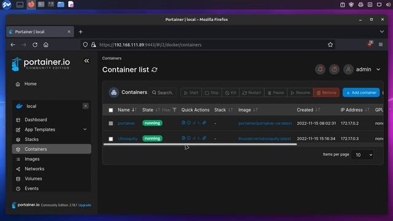Go to Home in the sidebar
393x221 pixels.
coord(51,84)
